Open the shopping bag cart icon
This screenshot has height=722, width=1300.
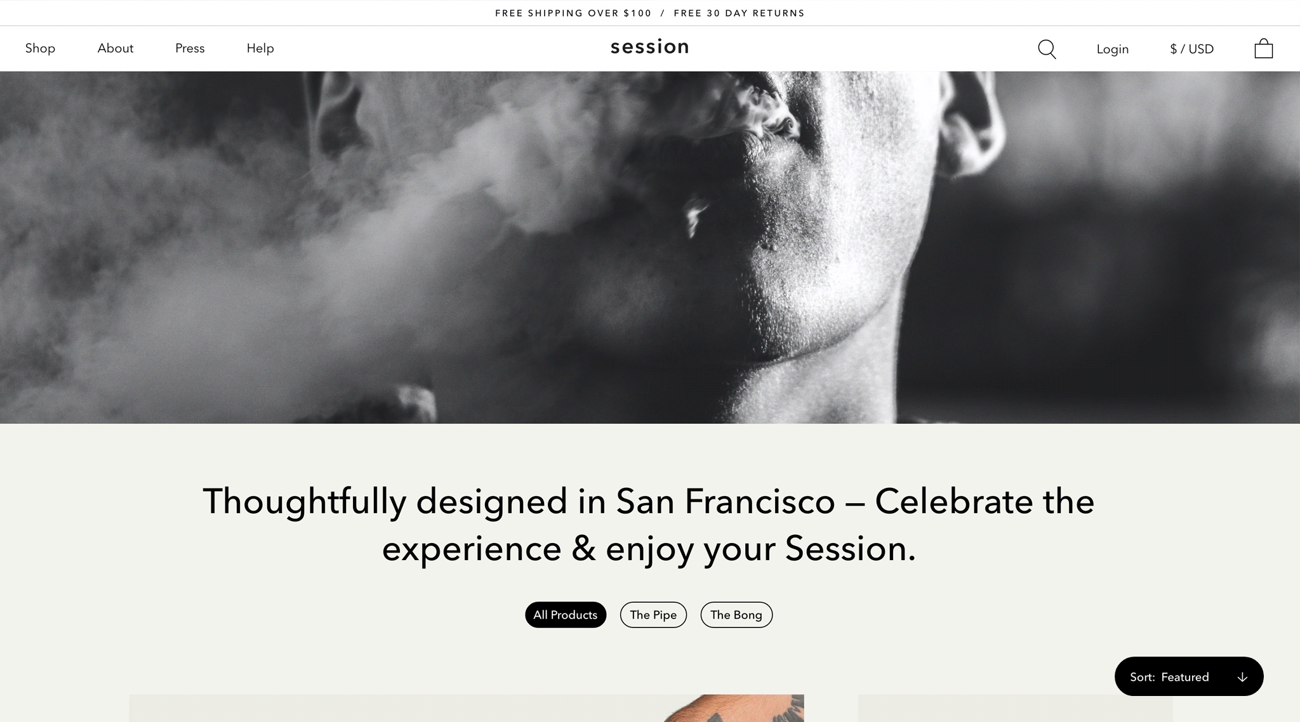pyautogui.click(x=1263, y=48)
